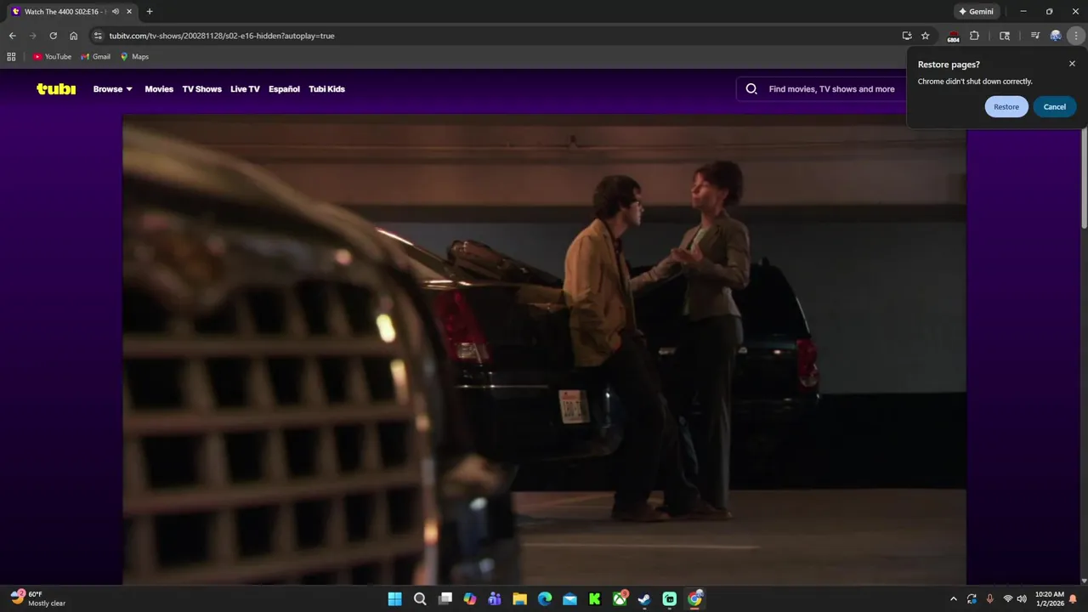
Task: Go to Chrome home page icon
Action: (74, 36)
